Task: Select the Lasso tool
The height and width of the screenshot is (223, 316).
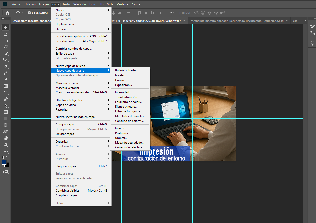Action: 5,47
